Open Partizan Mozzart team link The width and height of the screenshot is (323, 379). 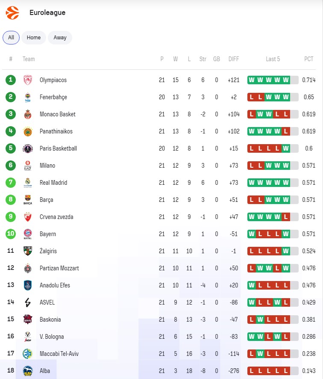(x=59, y=268)
